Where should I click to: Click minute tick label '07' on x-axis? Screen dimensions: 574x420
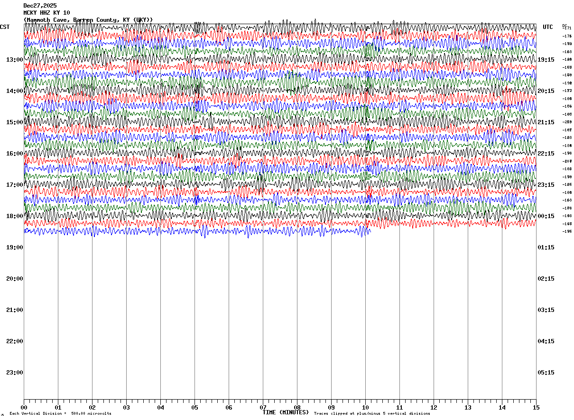click(263, 408)
